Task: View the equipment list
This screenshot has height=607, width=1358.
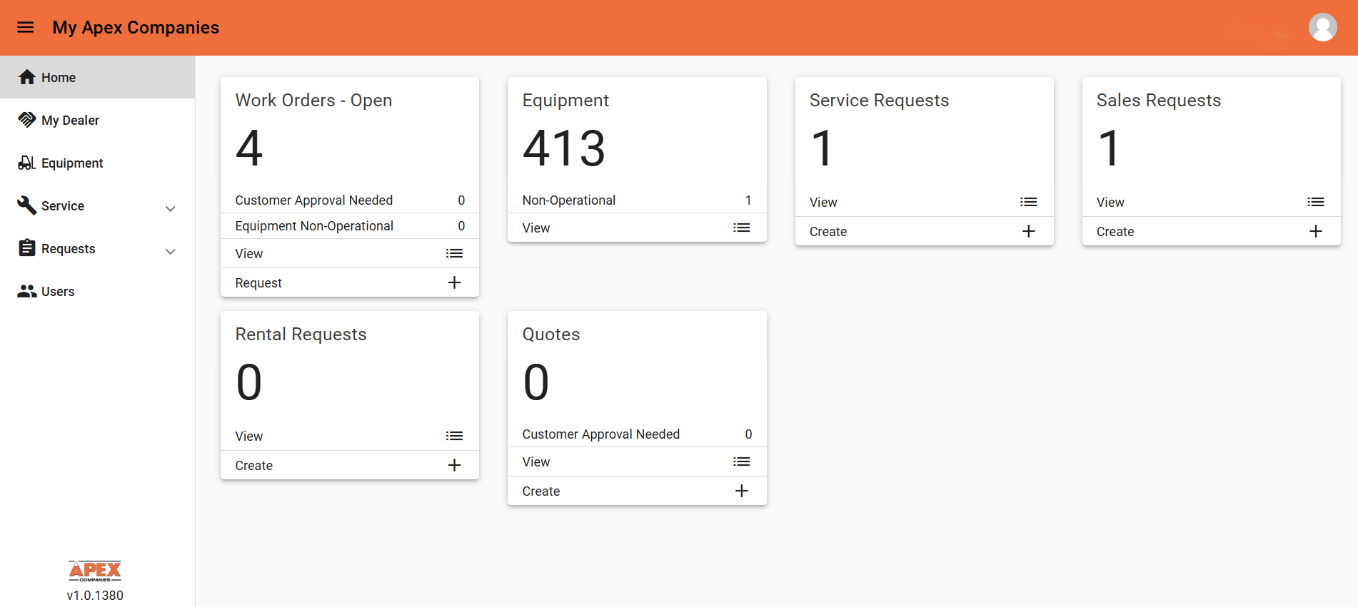Action: point(637,228)
